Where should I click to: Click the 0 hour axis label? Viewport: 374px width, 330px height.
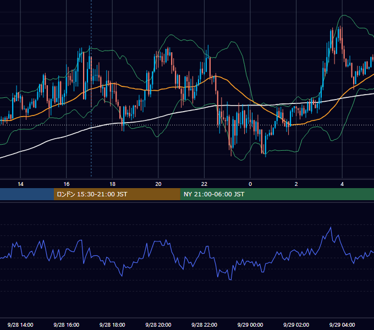(250, 184)
